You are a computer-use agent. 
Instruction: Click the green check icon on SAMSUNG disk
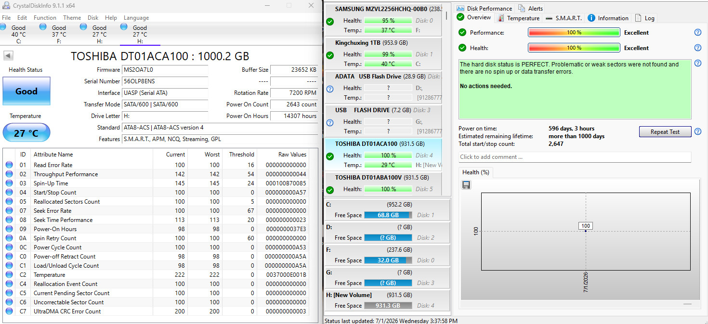[330, 21]
